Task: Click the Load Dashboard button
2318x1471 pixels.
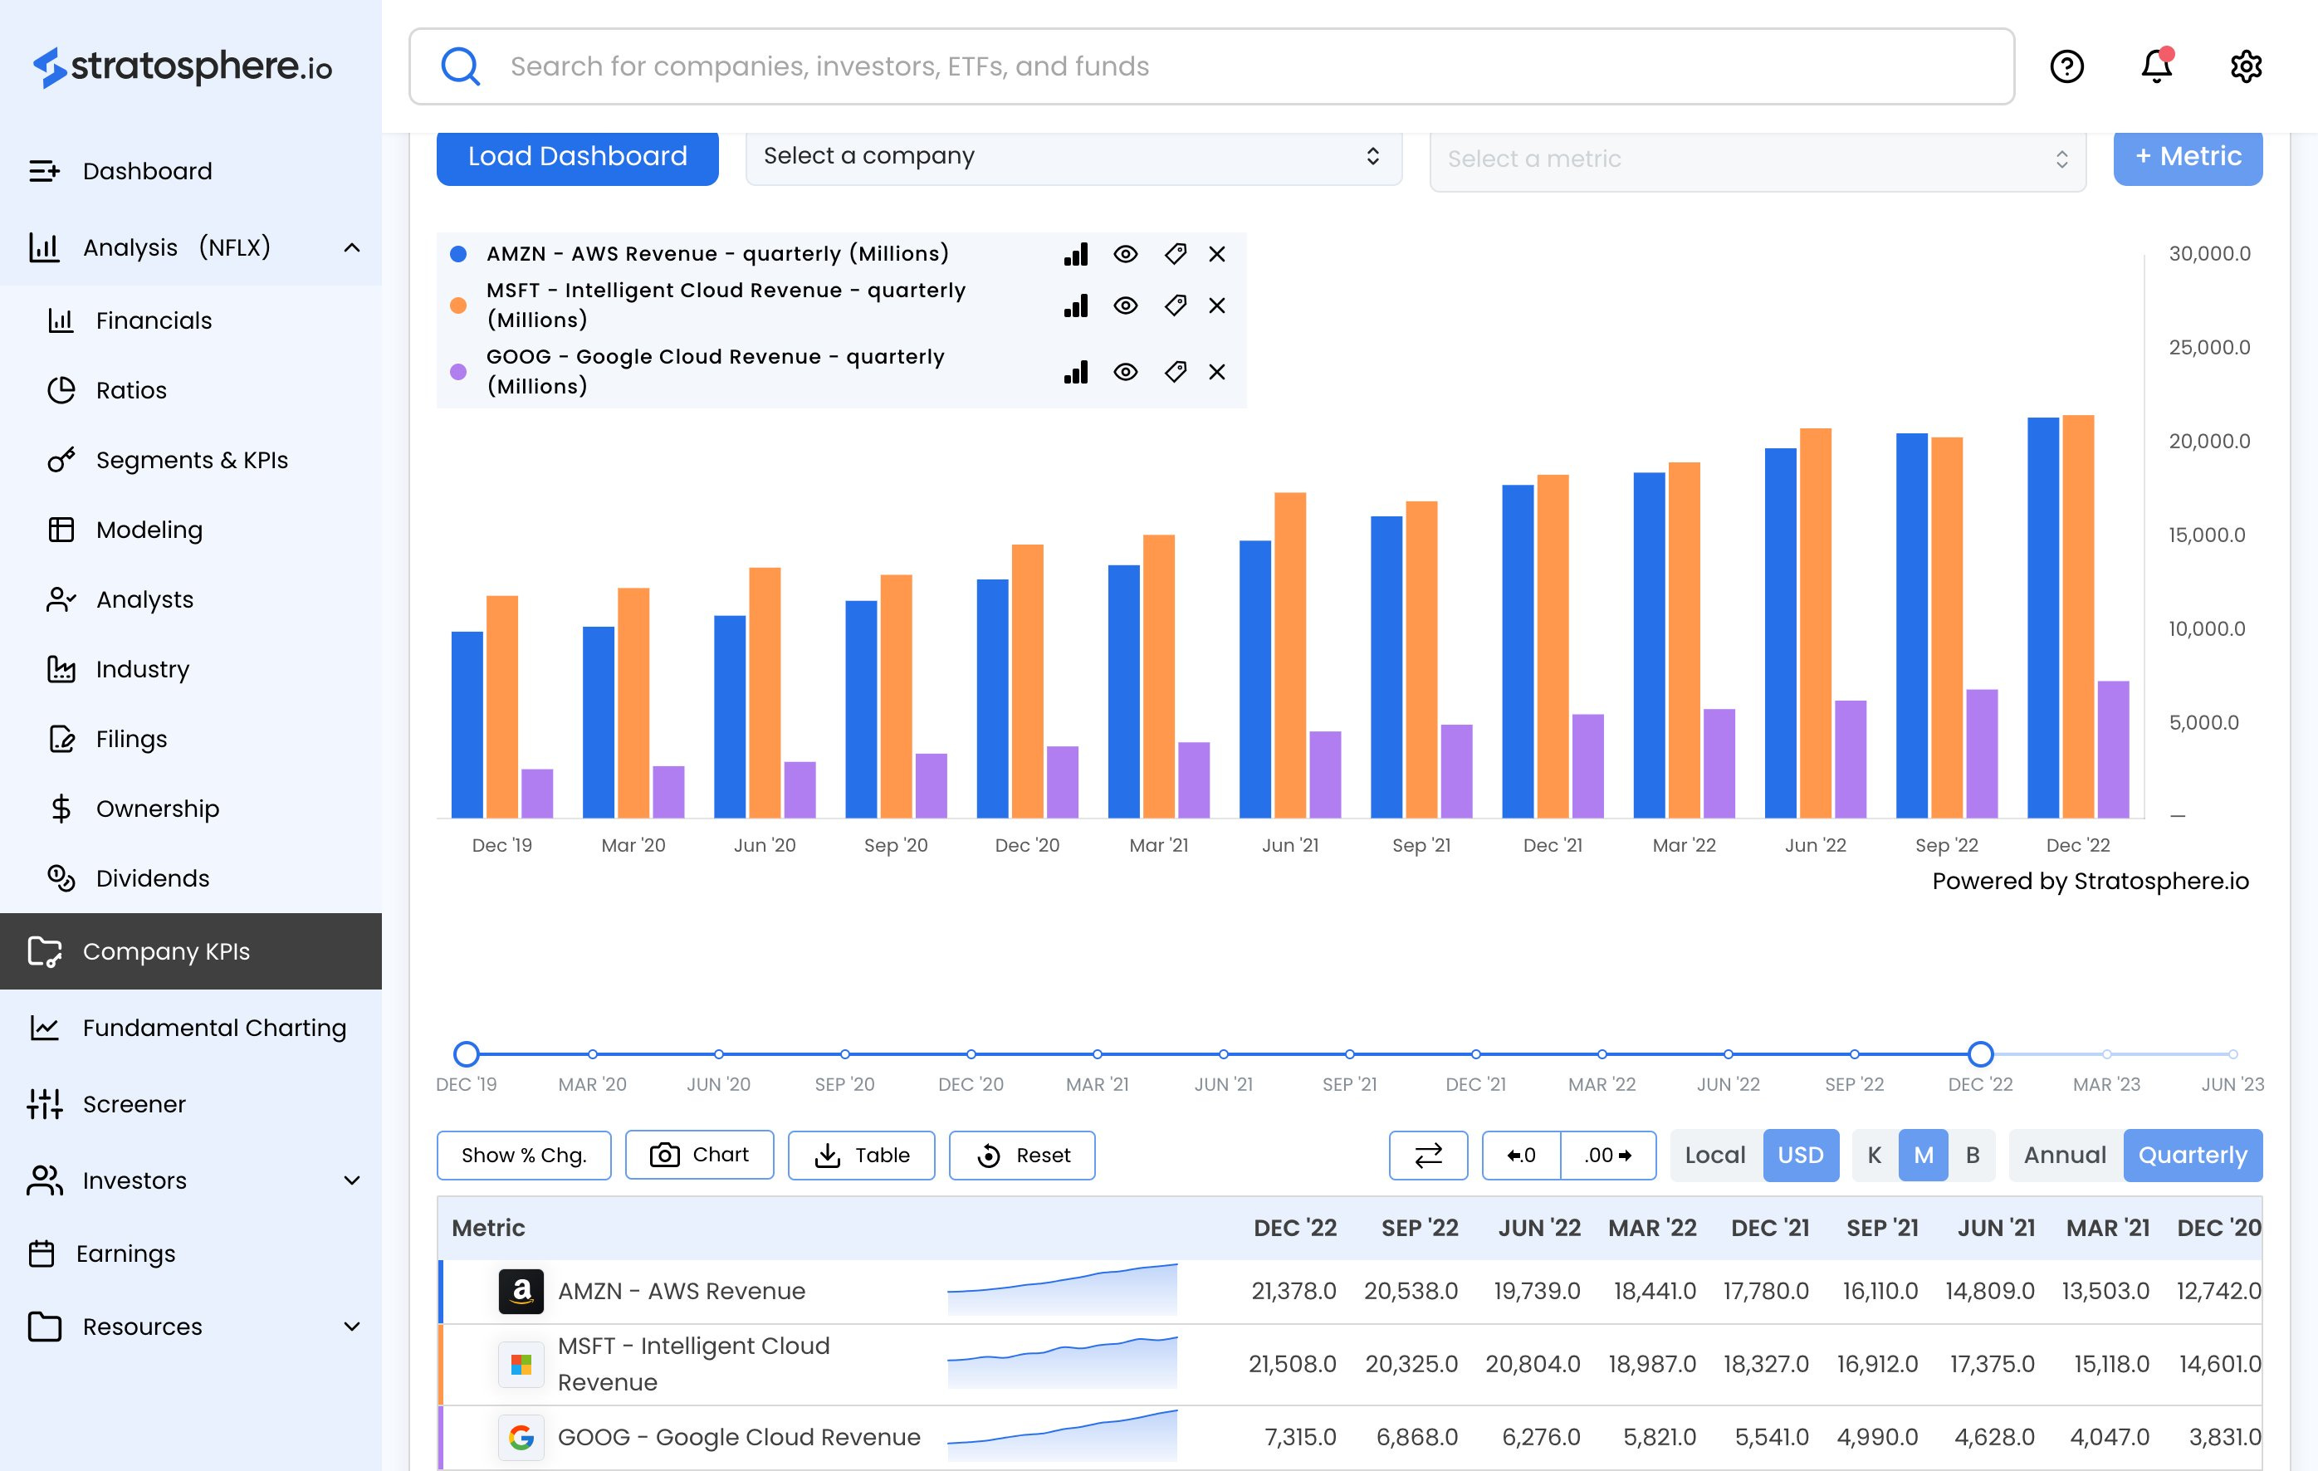Action: (578, 157)
